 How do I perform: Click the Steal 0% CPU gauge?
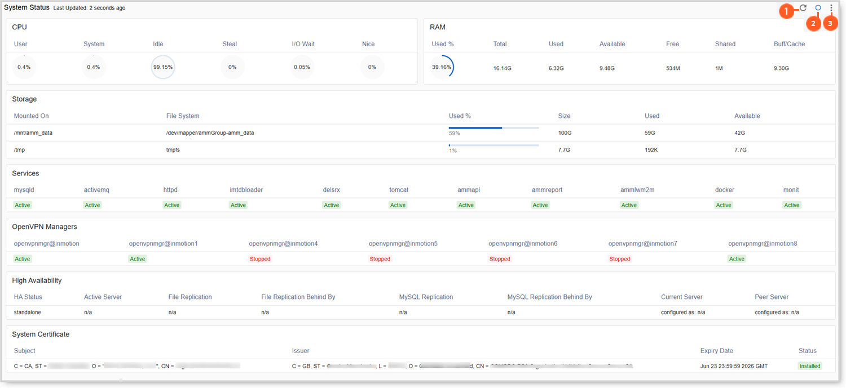click(x=232, y=67)
